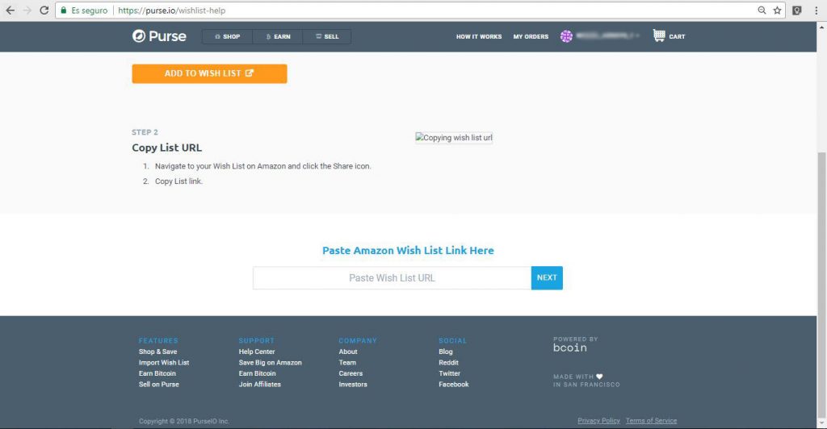Open Help Center link
The image size is (827, 429).
[256, 352]
